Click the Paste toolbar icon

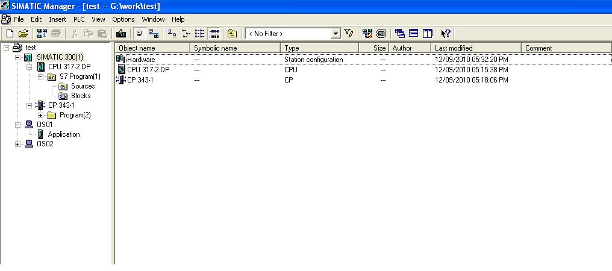tap(102, 34)
